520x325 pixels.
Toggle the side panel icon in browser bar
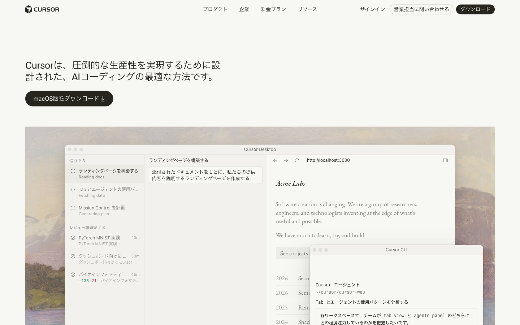[x=446, y=160]
